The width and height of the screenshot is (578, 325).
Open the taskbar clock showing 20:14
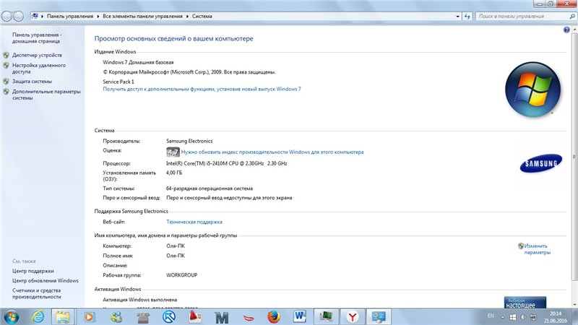click(556, 317)
